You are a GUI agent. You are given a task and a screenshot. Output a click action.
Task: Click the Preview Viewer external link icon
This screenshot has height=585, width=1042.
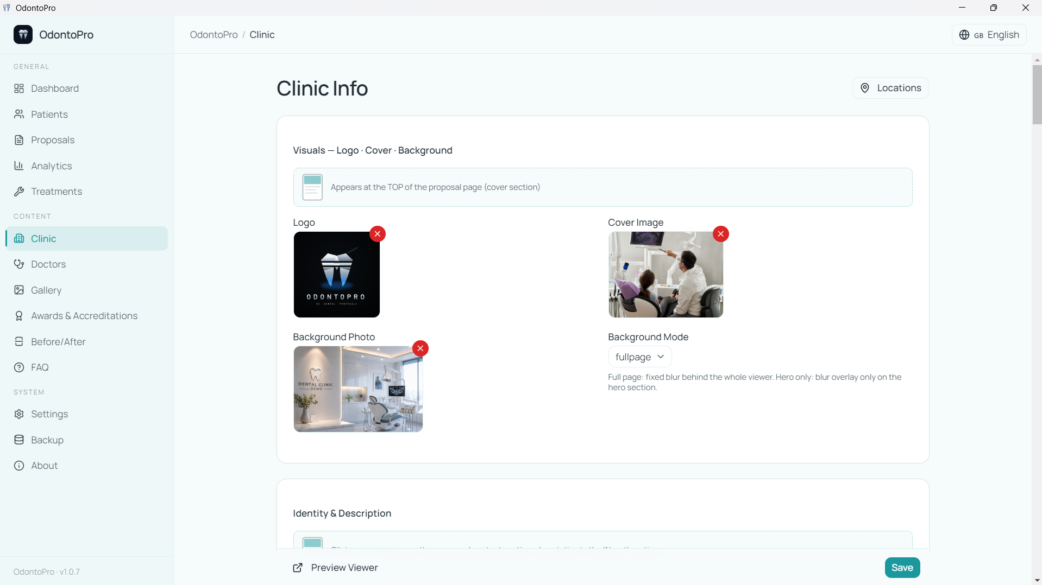[298, 568]
